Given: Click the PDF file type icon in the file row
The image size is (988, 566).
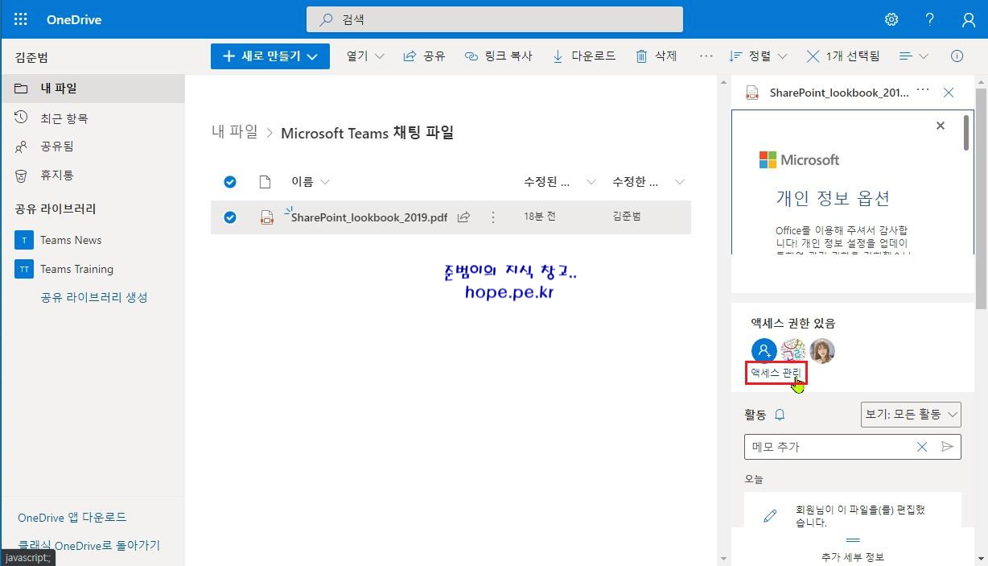Looking at the screenshot, I should pyautogui.click(x=267, y=217).
